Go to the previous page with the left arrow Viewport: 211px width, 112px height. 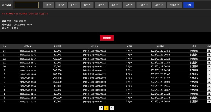101,108
